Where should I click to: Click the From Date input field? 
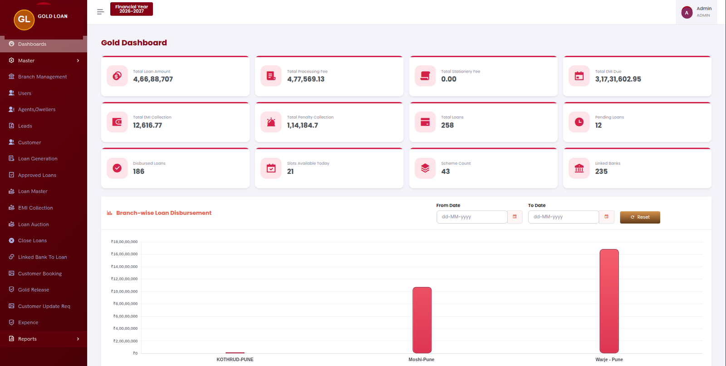click(x=472, y=217)
